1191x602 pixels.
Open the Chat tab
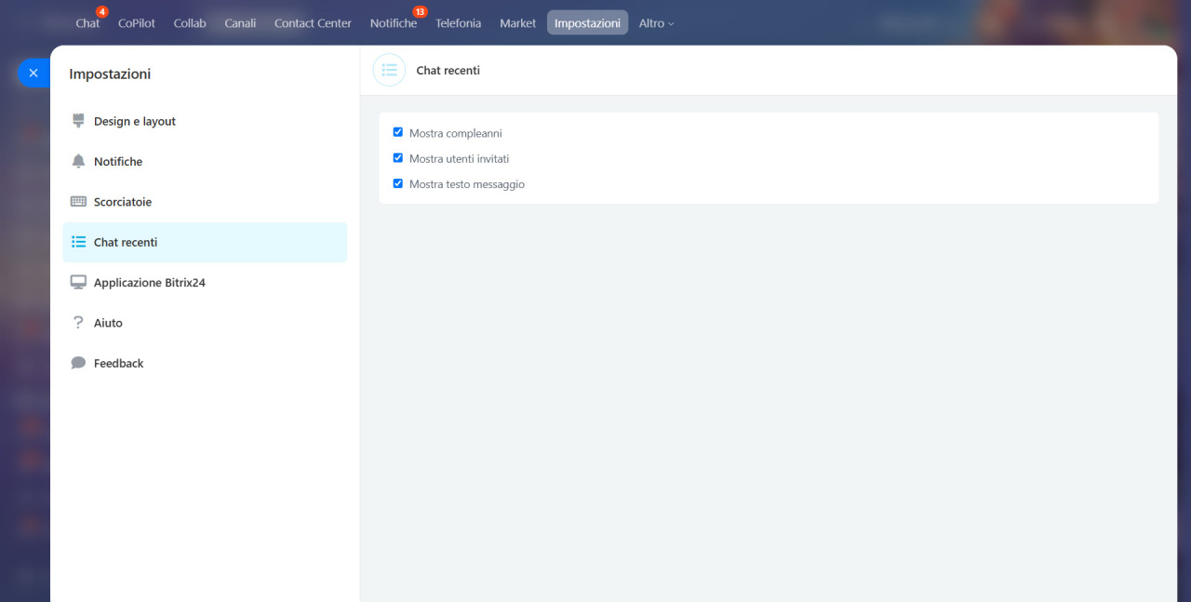pyautogui.click(x=87, y=23)
